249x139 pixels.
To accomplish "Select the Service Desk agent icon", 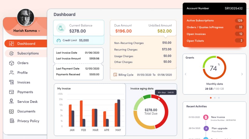I will [11, 101].
